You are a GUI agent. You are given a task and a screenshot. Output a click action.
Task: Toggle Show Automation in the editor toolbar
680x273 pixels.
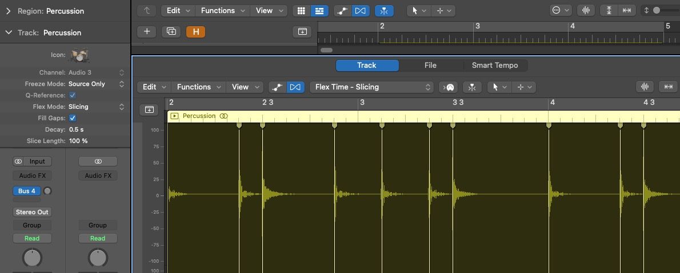[277, 87]
